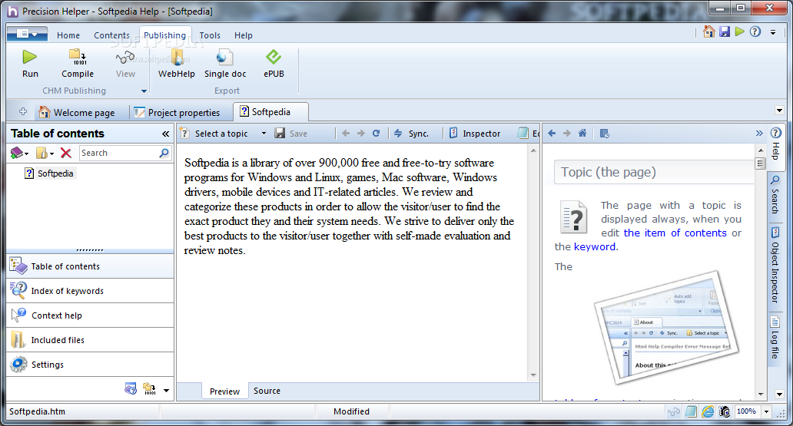The height and width of the screenshot is (426, 793).
Task: Open dropdown arrow next to add book icon
Action: 26,154
